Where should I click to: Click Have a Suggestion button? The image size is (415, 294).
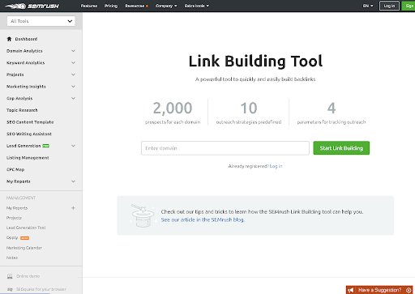pyautogui.click(x=379, y=290)
